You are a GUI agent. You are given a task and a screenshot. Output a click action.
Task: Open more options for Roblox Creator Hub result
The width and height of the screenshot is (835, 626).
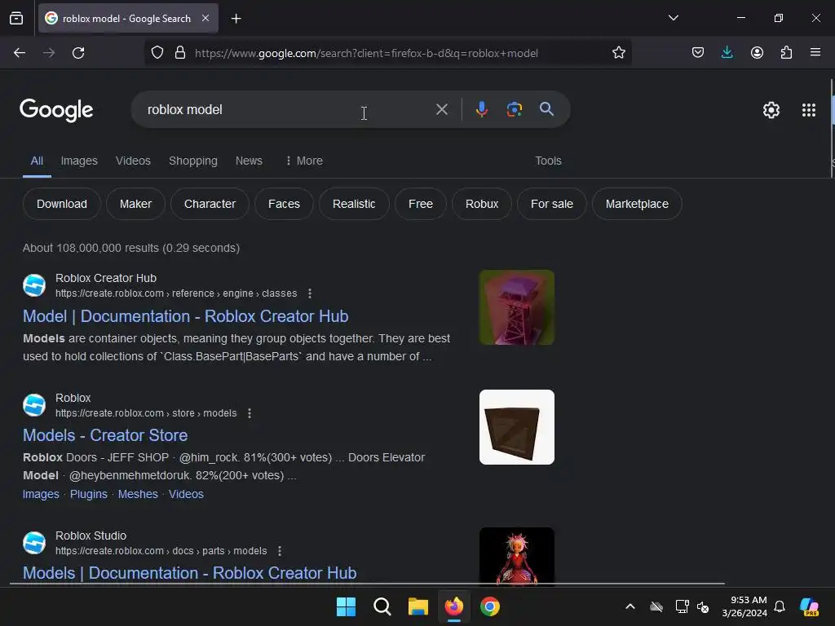(309, 293)
